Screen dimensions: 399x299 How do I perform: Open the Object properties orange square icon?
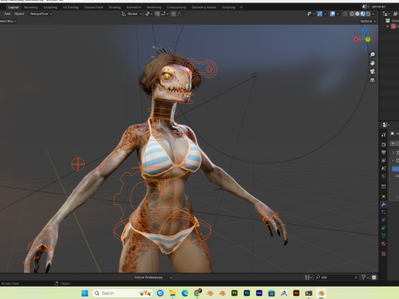coord(383,197)
